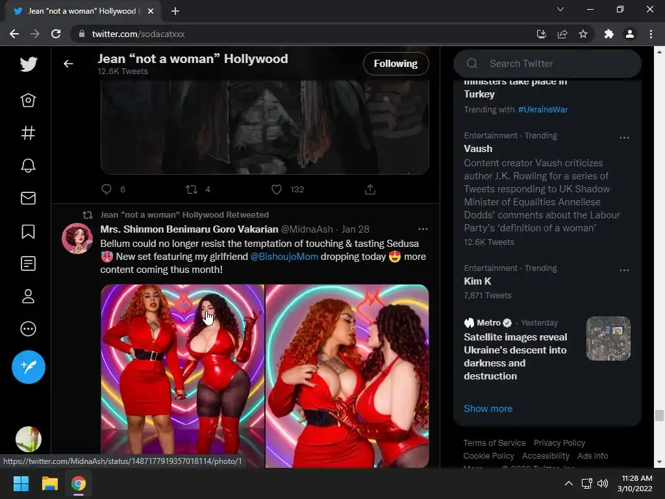The width and height of the screenshot is (665, 499).
Task: Click the Following button
Action: (395, 64)
